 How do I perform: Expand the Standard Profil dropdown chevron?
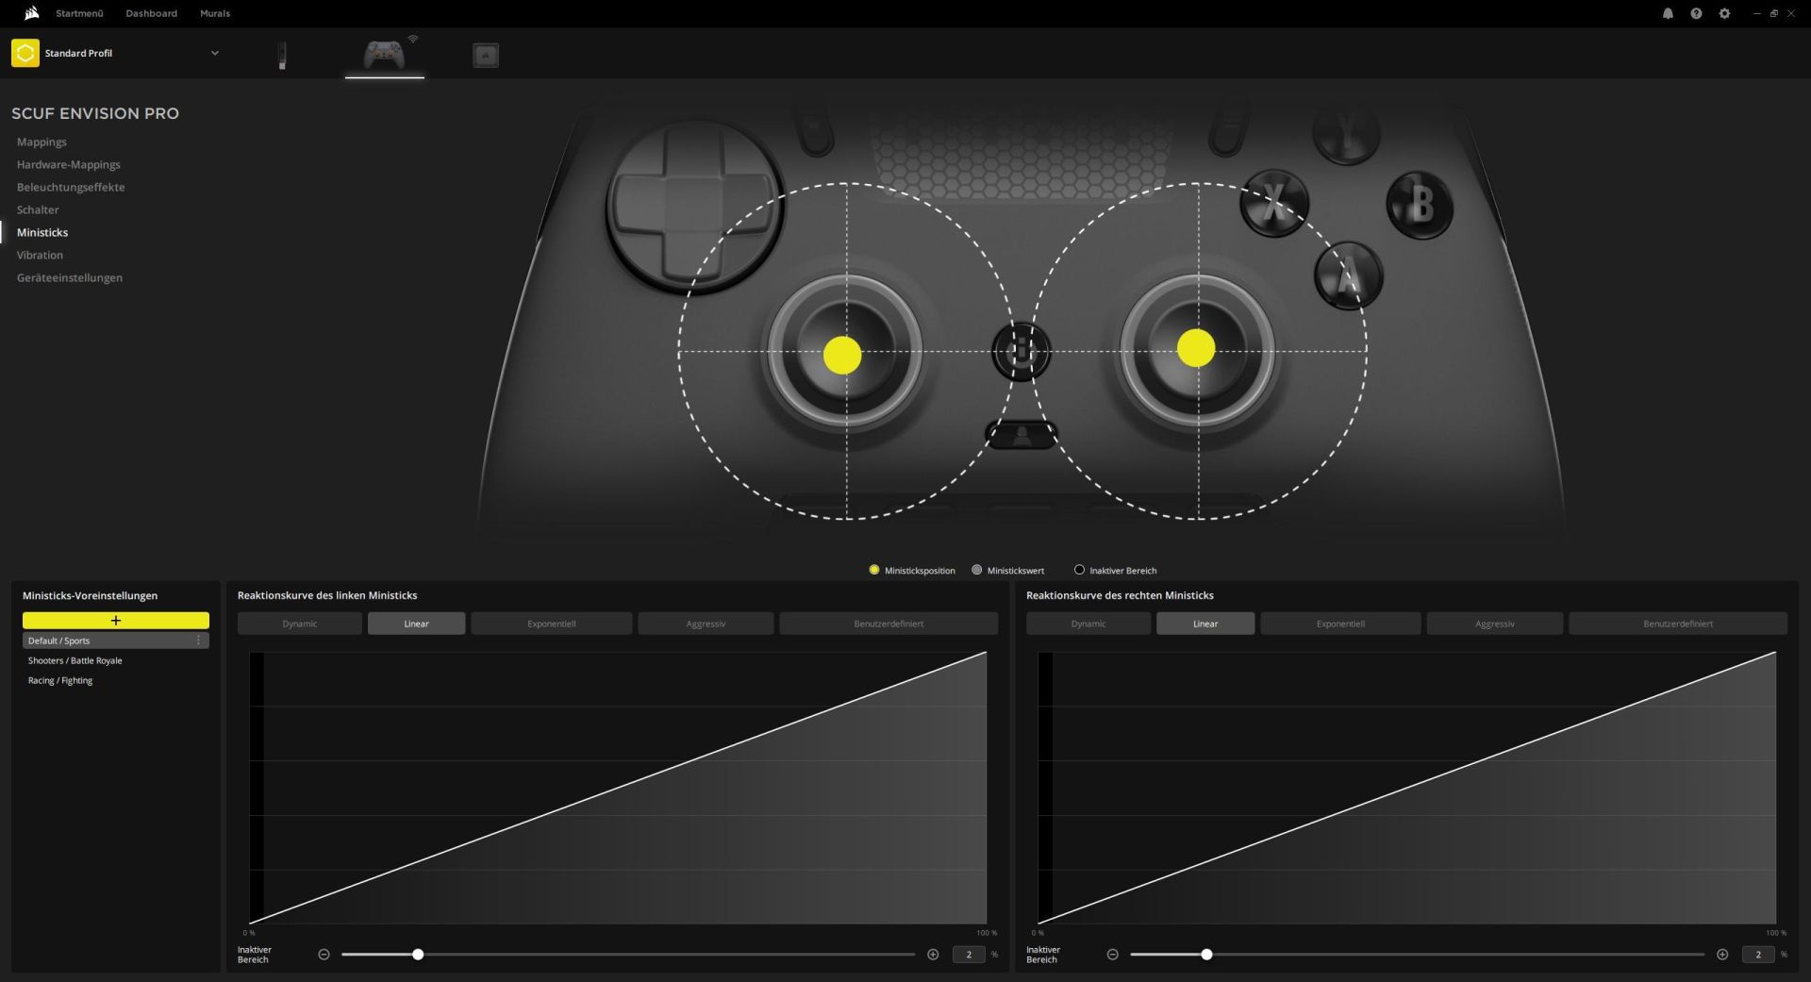pyautogui.click(x=215, y=53)
